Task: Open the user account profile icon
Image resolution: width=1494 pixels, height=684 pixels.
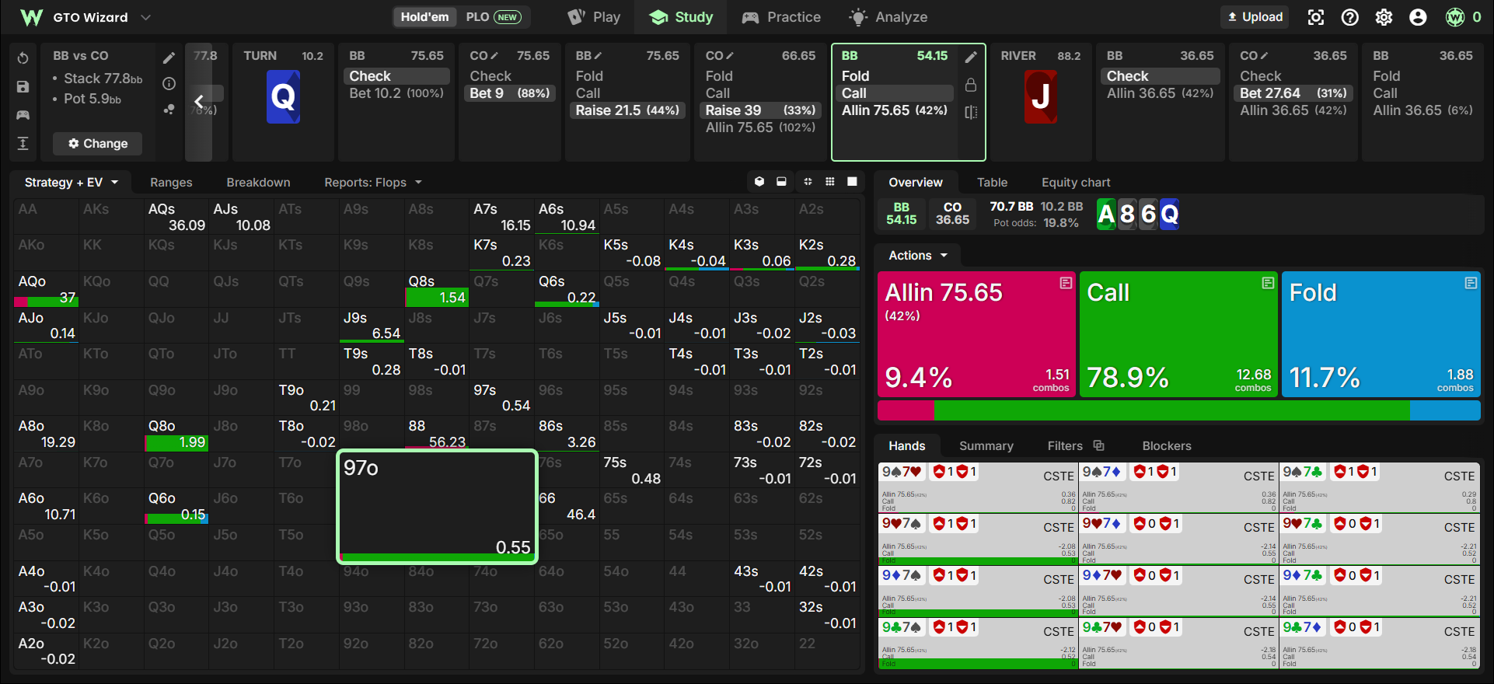Action: pos(1418,17)
